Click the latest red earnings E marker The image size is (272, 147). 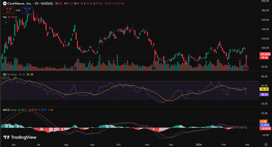pyautogui.click(x=245, y=68)
